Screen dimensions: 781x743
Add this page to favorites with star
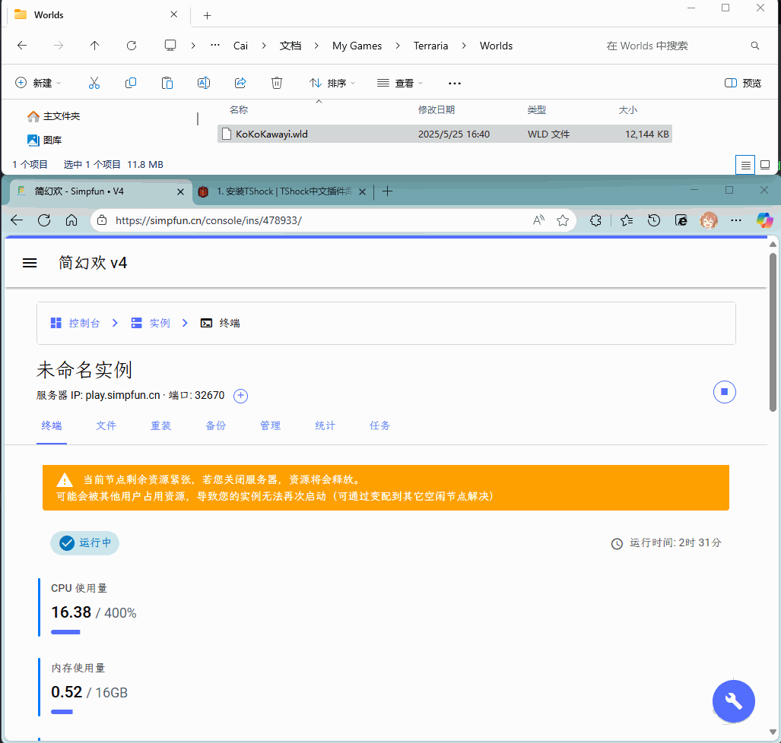(x=563, y=220)
